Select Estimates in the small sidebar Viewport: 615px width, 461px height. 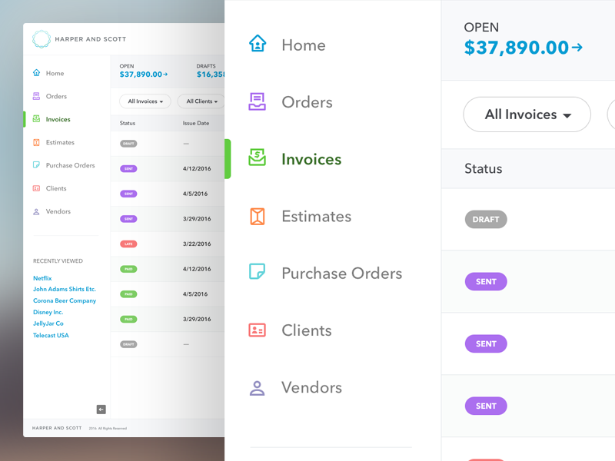coord(60,142)
